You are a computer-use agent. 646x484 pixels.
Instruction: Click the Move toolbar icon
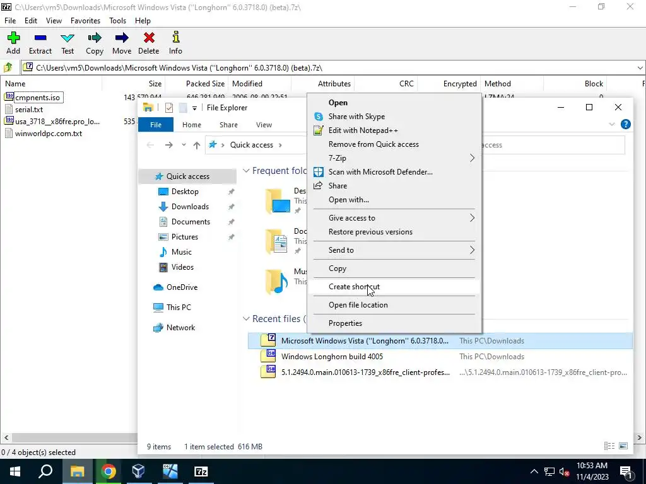pyautogui.click(x=122, y=43)
